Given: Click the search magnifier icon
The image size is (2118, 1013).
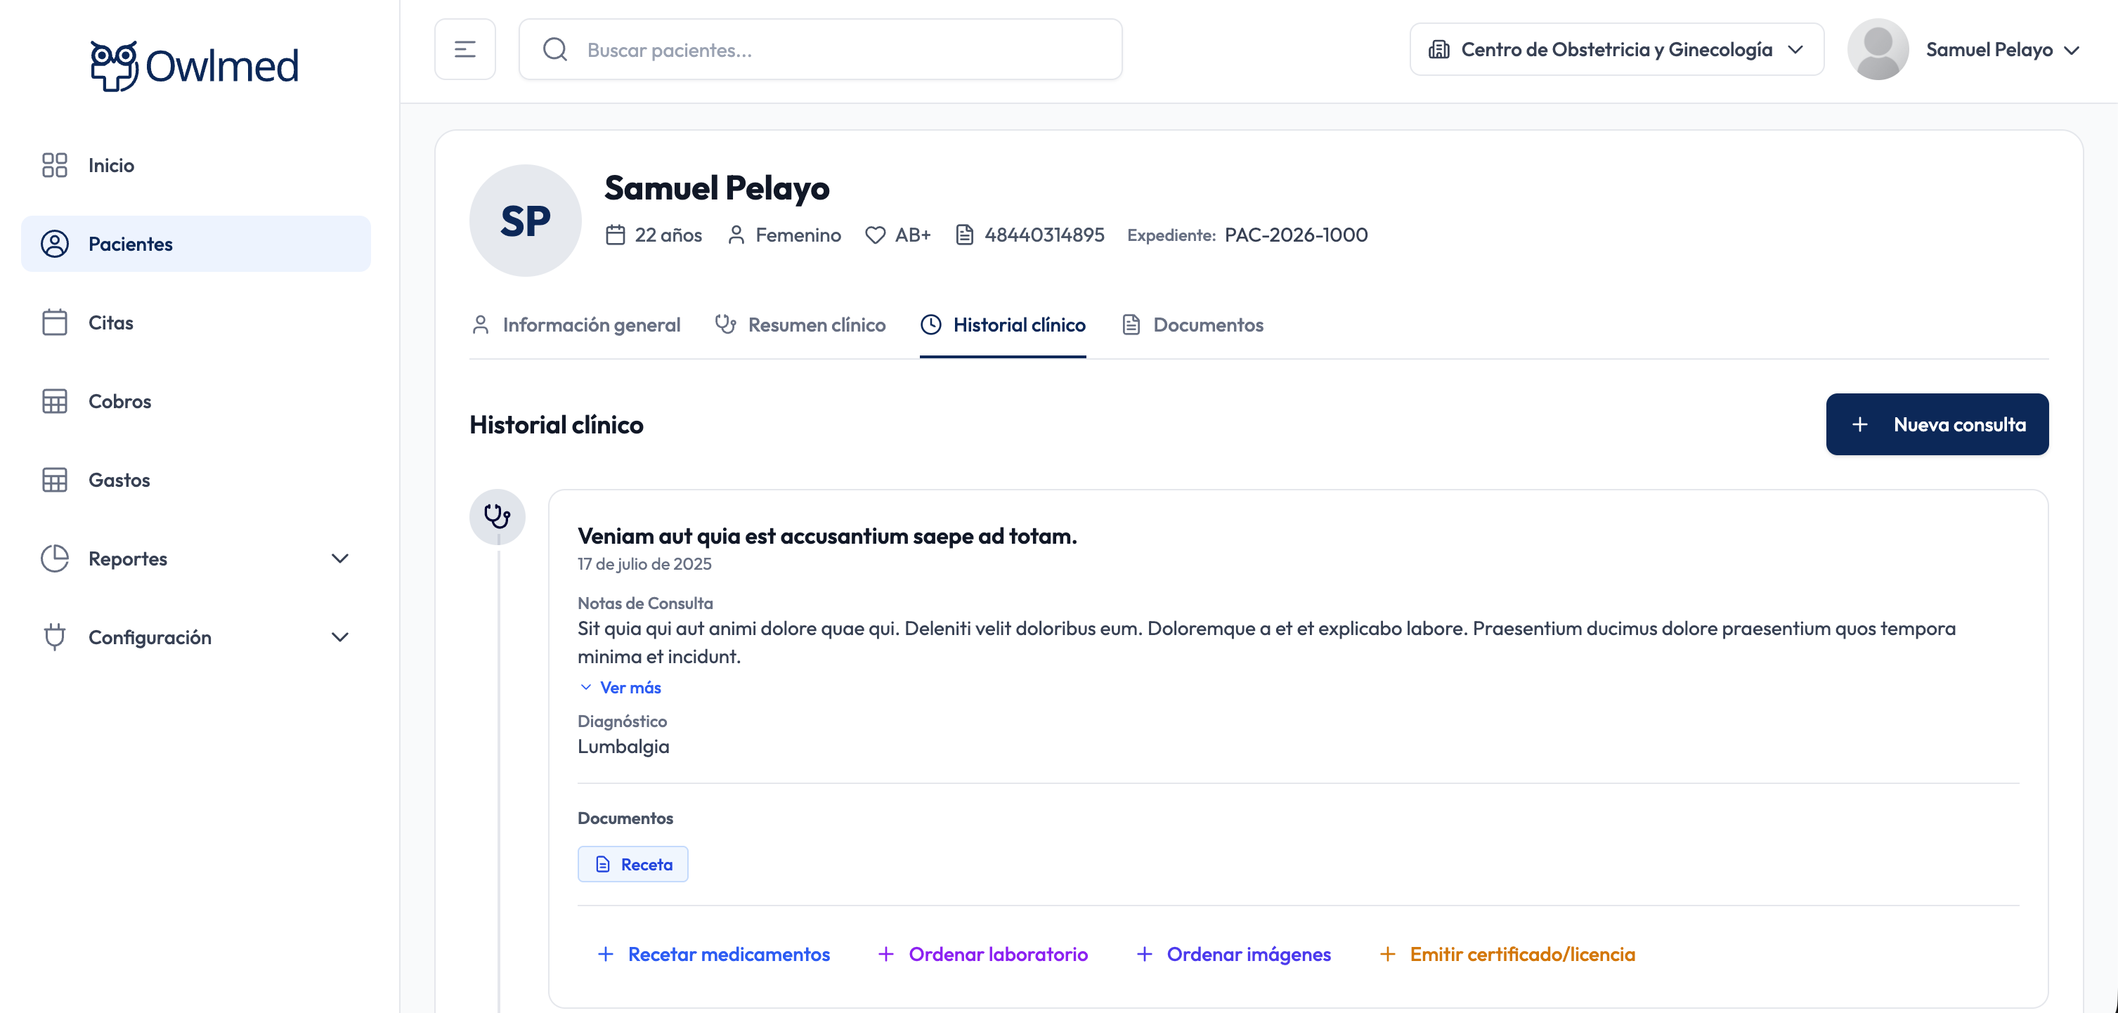Looking at the screenshot, I should click(555, 49).
